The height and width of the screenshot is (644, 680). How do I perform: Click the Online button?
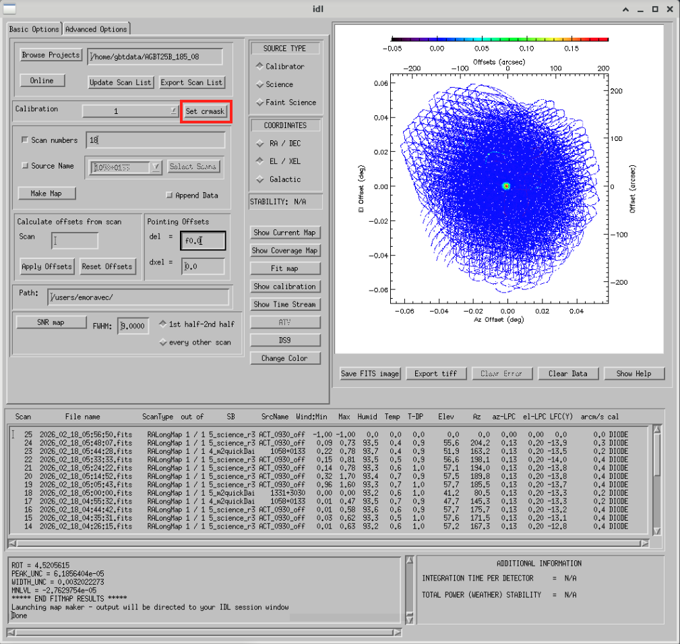(42, 81)
